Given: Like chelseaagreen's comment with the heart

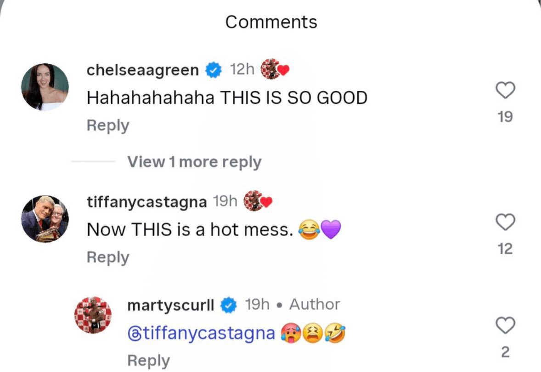Looking at the screenshot, I should [505, 90].
